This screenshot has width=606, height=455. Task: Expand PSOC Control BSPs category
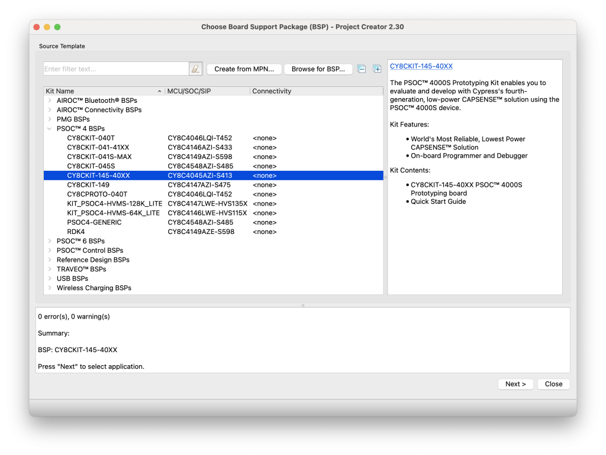pos(50,251)
